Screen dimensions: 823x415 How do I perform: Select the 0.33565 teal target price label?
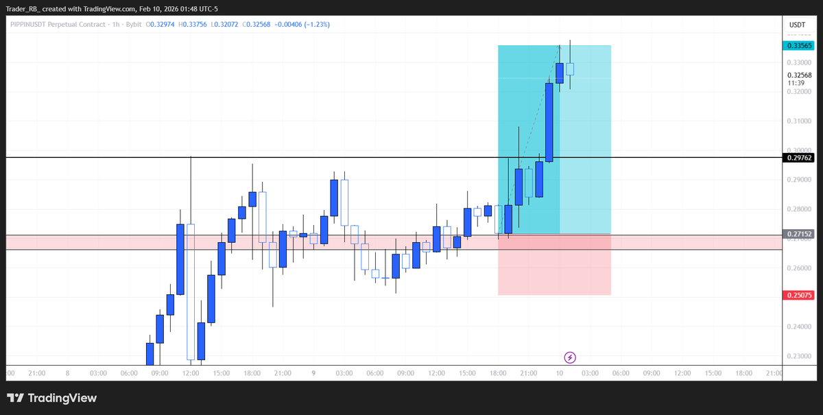tap(798, 45)
